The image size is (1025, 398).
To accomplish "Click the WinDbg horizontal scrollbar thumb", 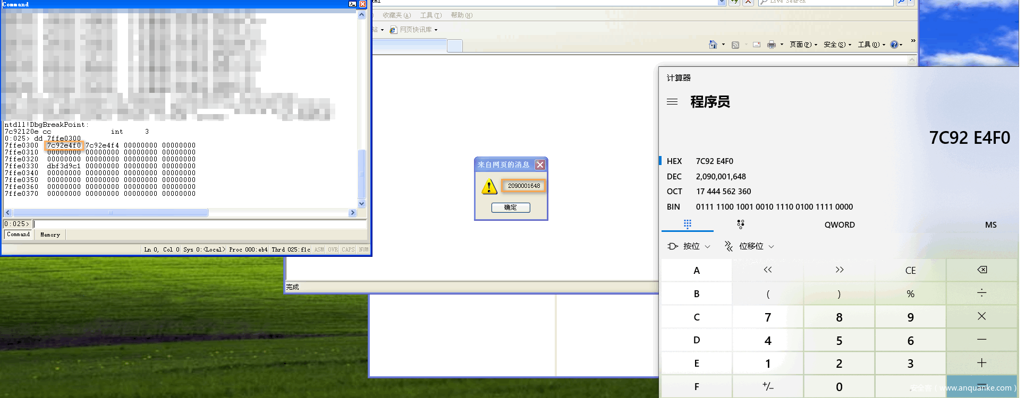I will (x=110, y=213).
